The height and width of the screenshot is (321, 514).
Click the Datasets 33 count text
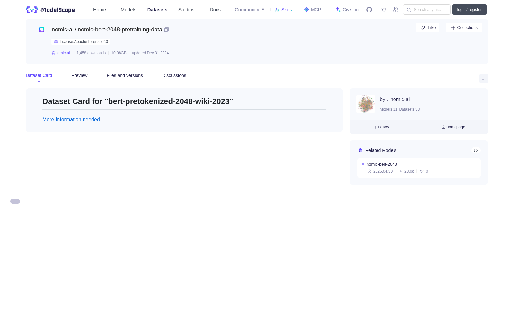pos(409,109)
